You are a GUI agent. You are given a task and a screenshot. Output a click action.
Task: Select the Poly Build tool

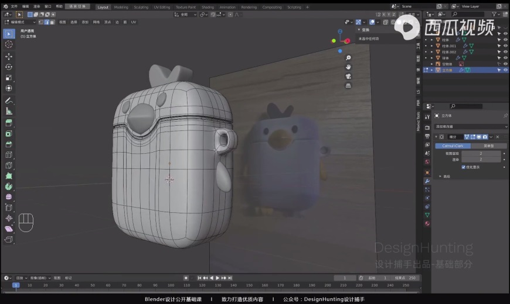click(x=9, y=176)
